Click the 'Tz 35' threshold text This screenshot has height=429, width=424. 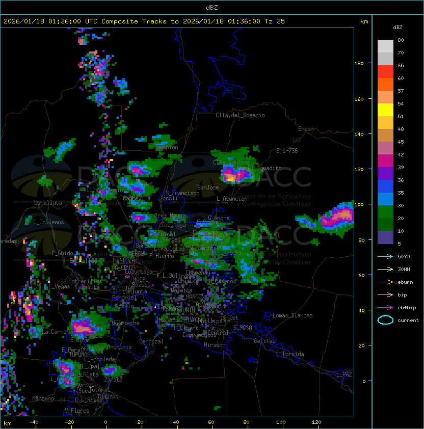(275, 21)
